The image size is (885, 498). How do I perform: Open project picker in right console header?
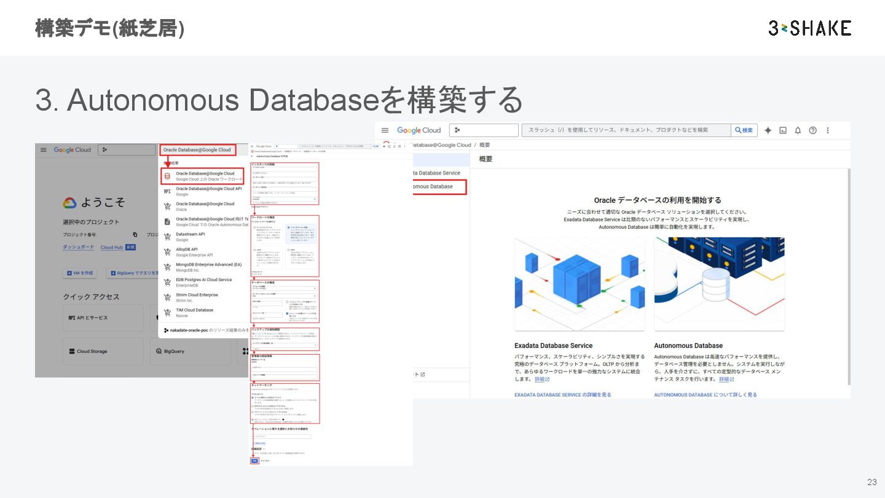point(484,130)
